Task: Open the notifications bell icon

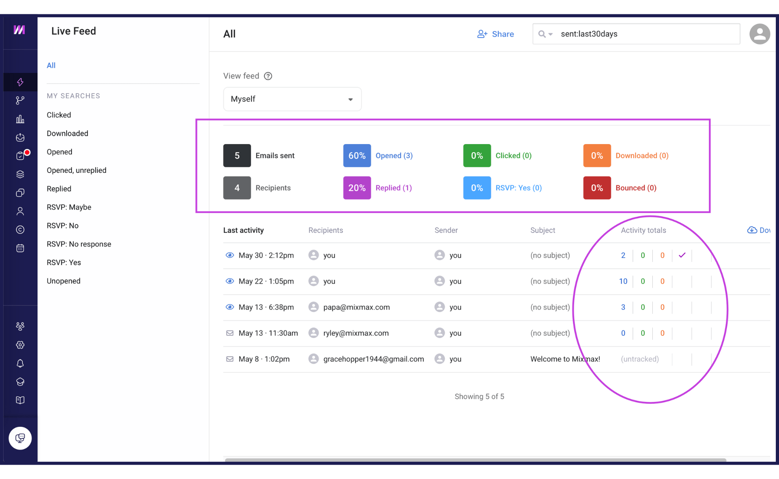Action: click(20, 363)
